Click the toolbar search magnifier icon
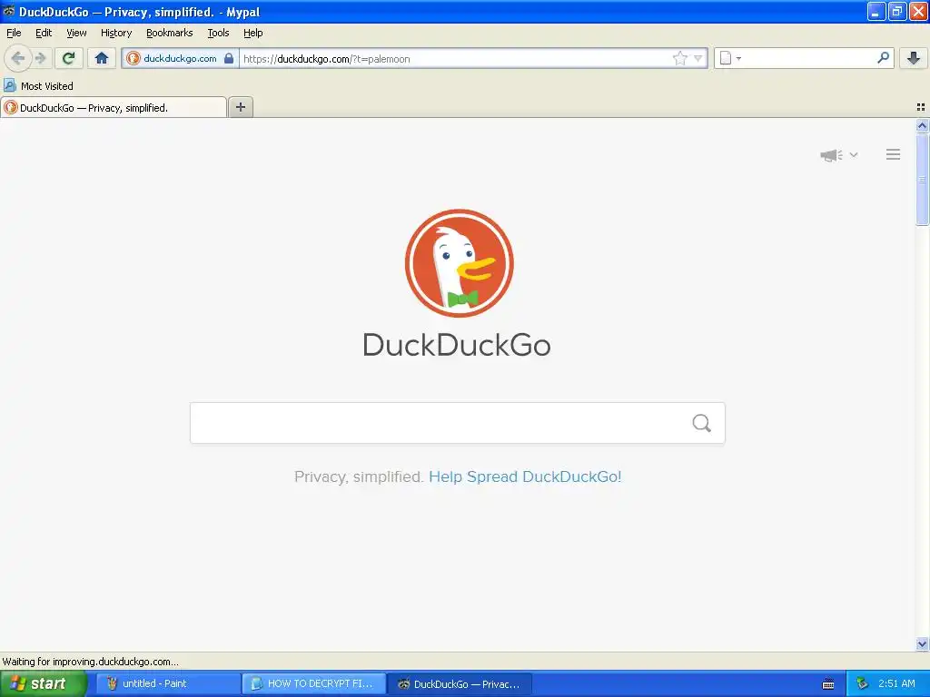Screen dimensions: 930x697 [883, 57]
